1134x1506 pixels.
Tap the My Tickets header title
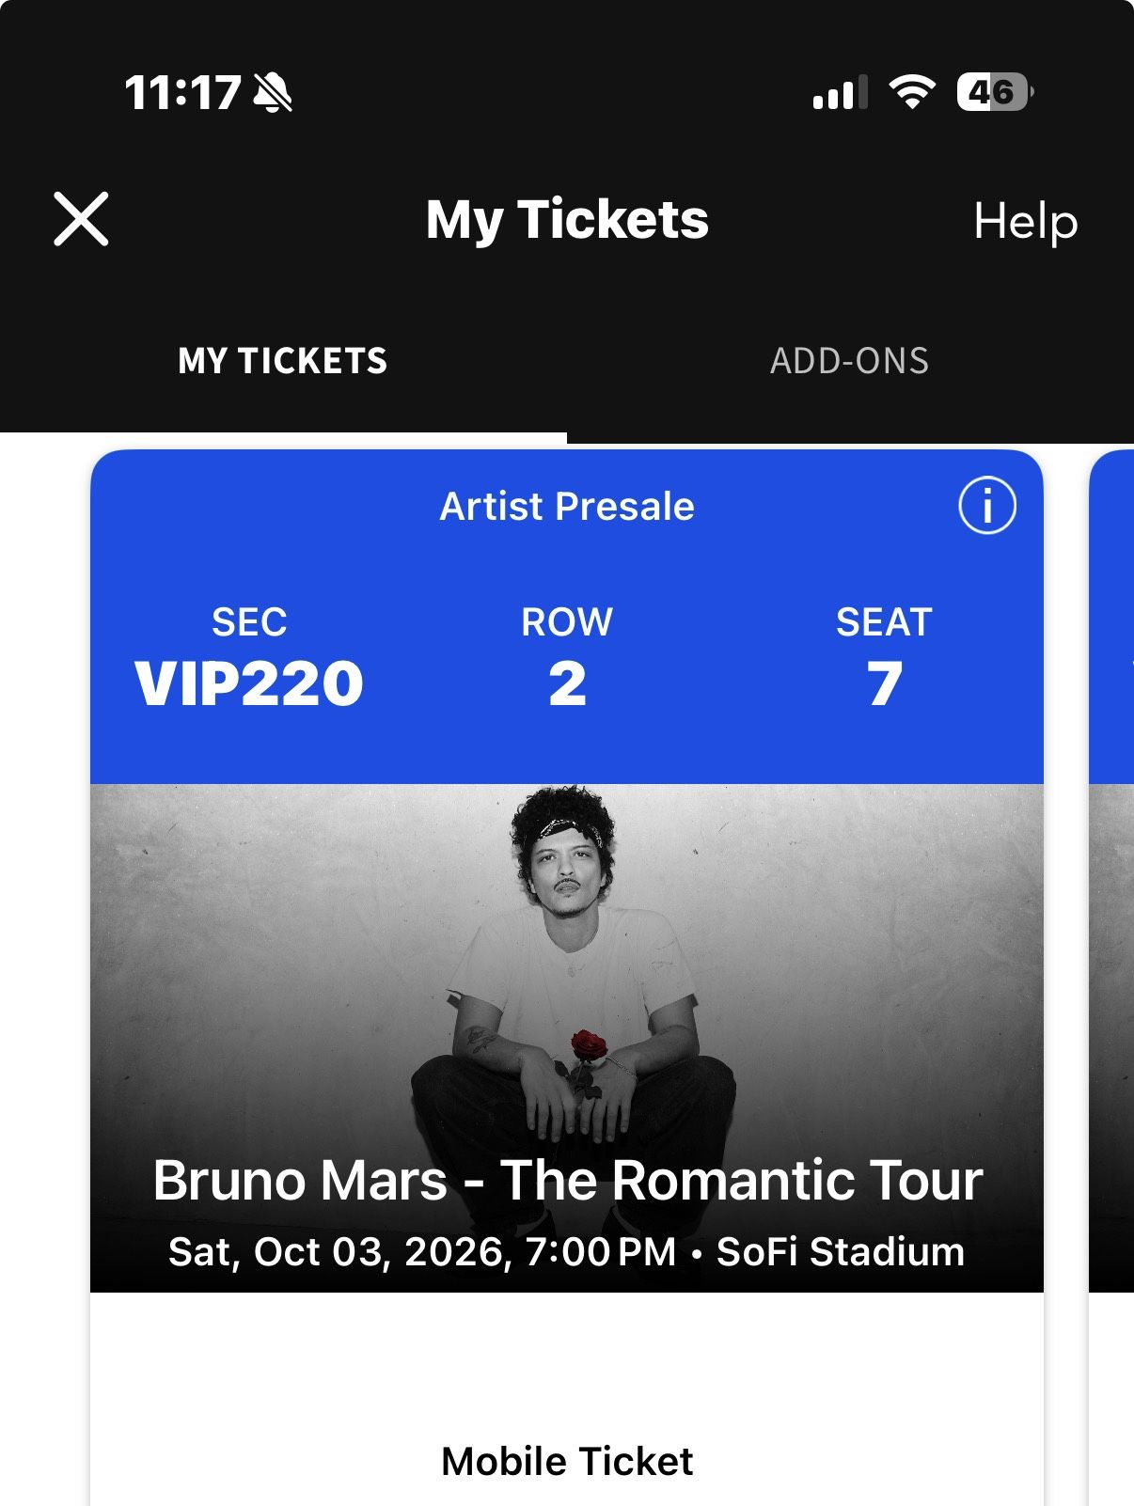(x=567, y=220)
